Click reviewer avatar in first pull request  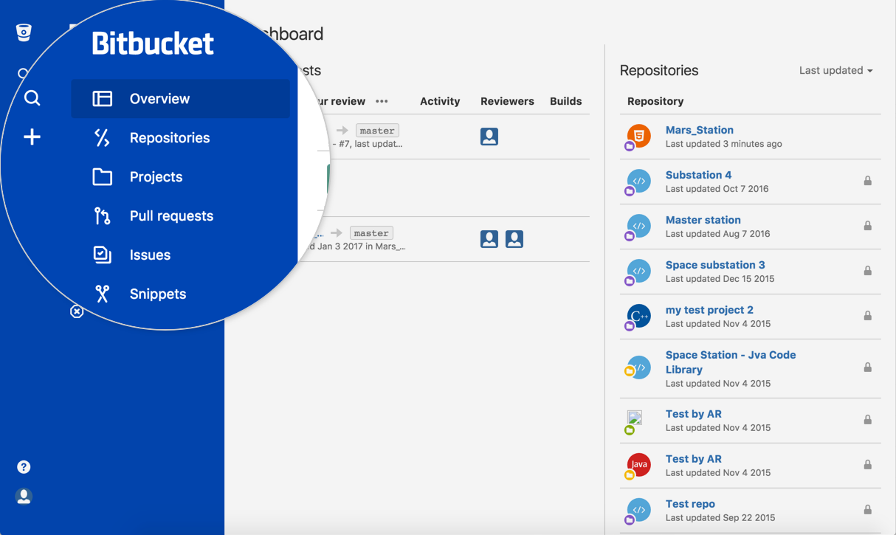489,137
